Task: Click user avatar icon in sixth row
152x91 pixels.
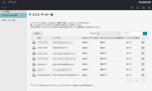Action: tap(34, 70)
